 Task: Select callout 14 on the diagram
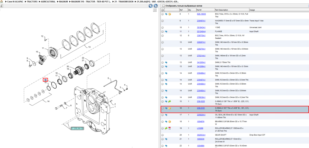click(x=48, y=101)
